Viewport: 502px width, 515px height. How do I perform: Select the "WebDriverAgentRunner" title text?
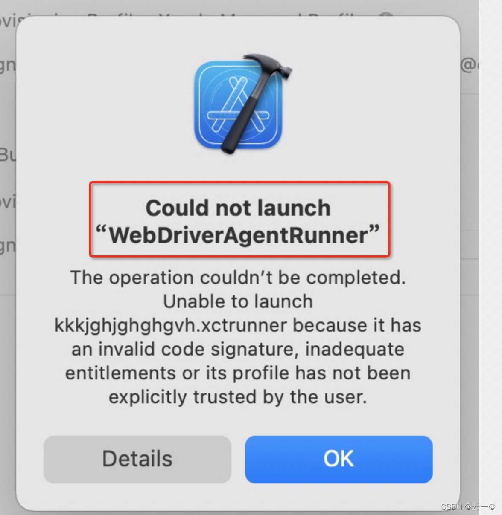click(x=237, y=235)
